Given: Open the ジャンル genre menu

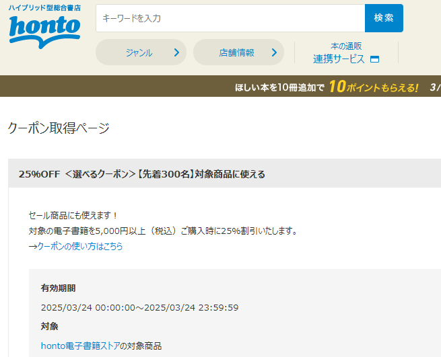Looking at the screenshot, I should [141, 52].
